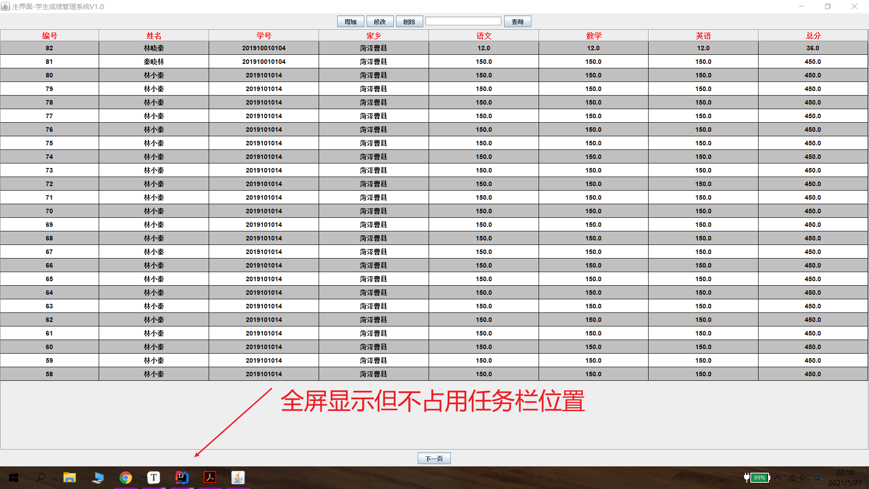The image size is (869, 489).
Task: Go to next page with 下一页 button
Action: pyautogui.click(x=434, y=459)
